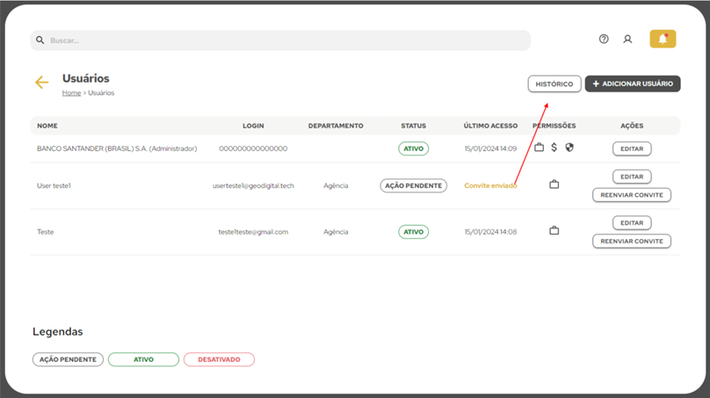Click the briefcase icon in the Administrador row
The image size is (710, 398).
[539, 147]
